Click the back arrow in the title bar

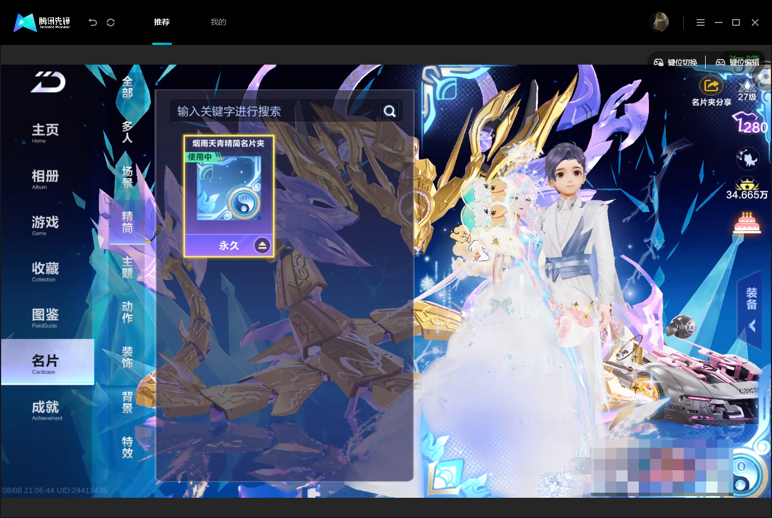click(x=93, y=22)
